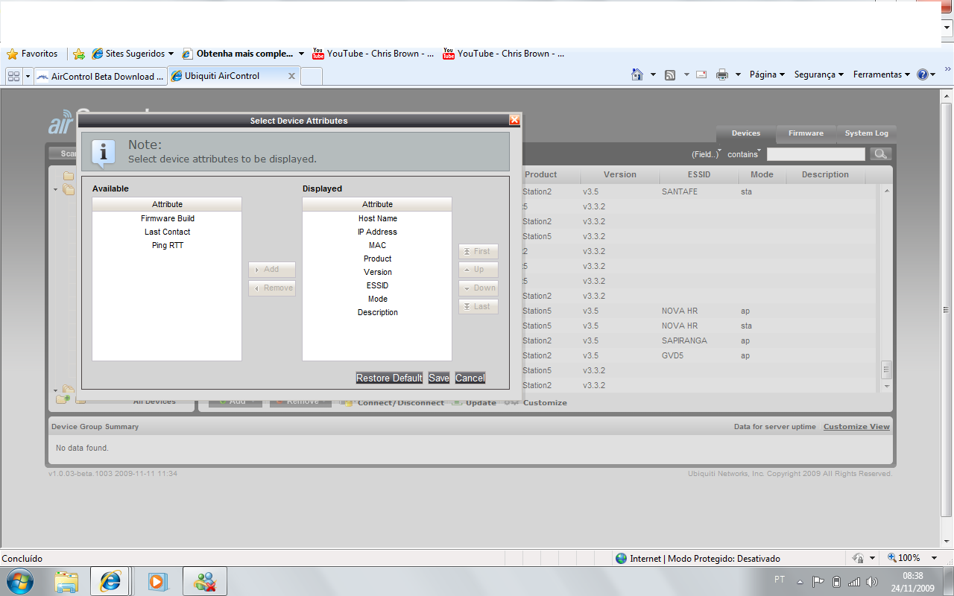Viewport: 954px width, 596px height.
Task: Switch to the Firmware tab
Action: point(806,133)
